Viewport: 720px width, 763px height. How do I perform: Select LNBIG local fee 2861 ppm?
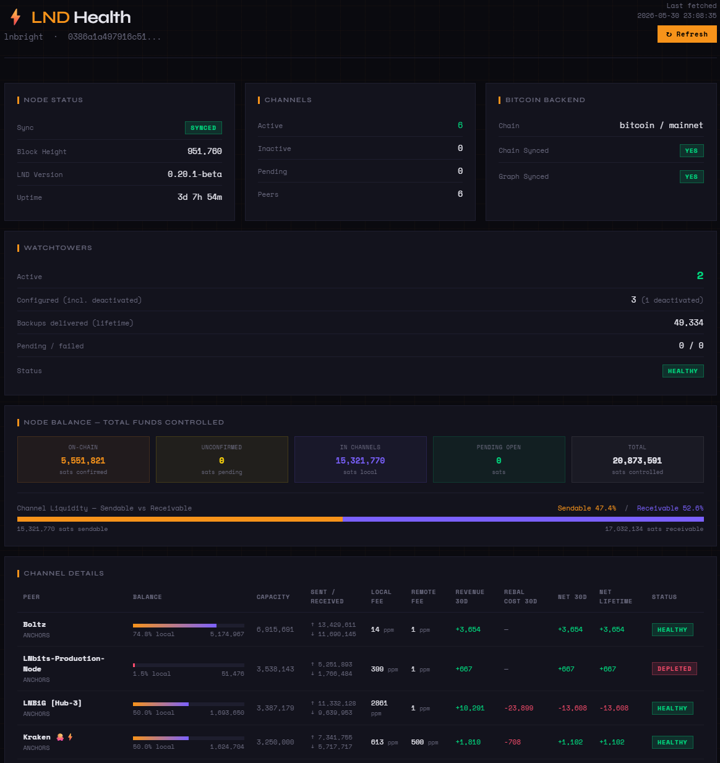[x=379, y=708]
